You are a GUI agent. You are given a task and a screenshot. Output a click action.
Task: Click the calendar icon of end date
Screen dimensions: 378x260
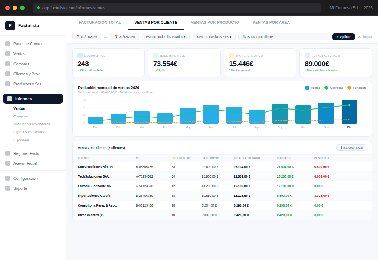point(116,37)
